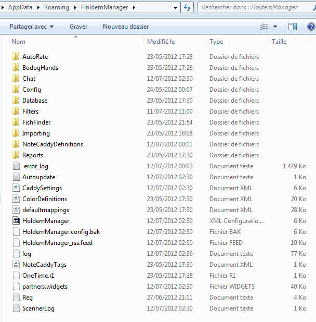The width and height of the screenshot is (316, 322).
Task: Navigate to the Roaming breadcrumb
Action: tap(57, 7)
